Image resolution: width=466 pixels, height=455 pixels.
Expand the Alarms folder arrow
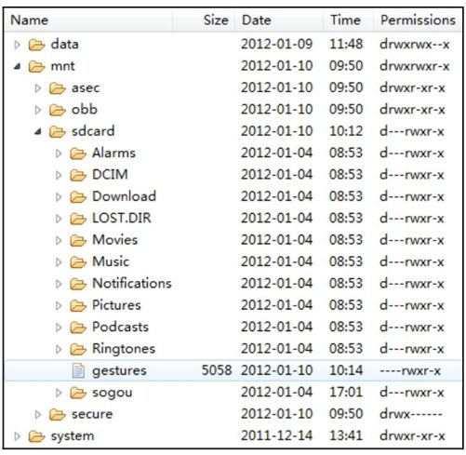pos(59,154)
